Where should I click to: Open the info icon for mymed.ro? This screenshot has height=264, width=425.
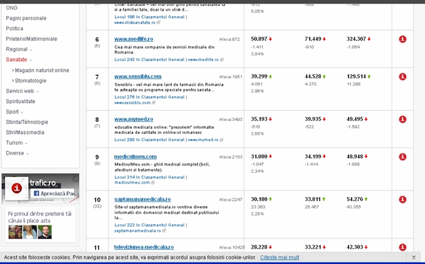pyautogui.click(x=402, y=119)
